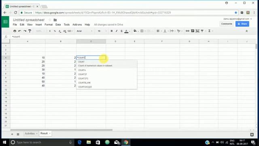Open the Help menu
The width and height of the screenshot is (259, 146).
click(87, 25)
